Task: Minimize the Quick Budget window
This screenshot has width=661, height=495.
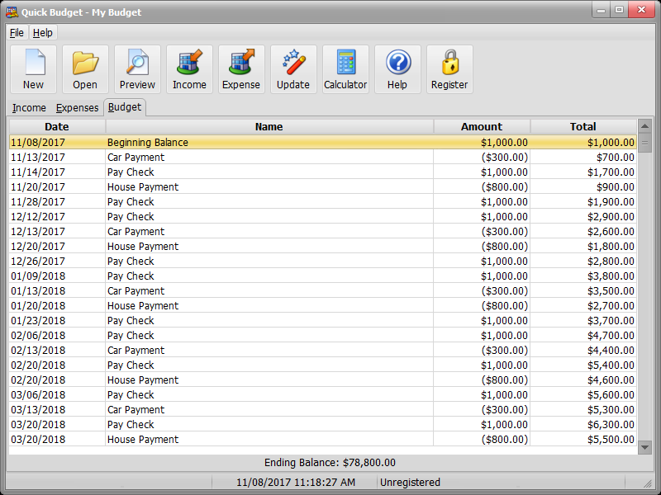Action: pos(602,10)
